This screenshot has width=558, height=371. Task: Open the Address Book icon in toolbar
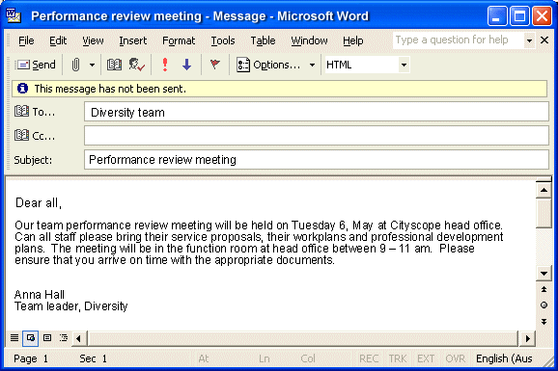pos(114,65)
